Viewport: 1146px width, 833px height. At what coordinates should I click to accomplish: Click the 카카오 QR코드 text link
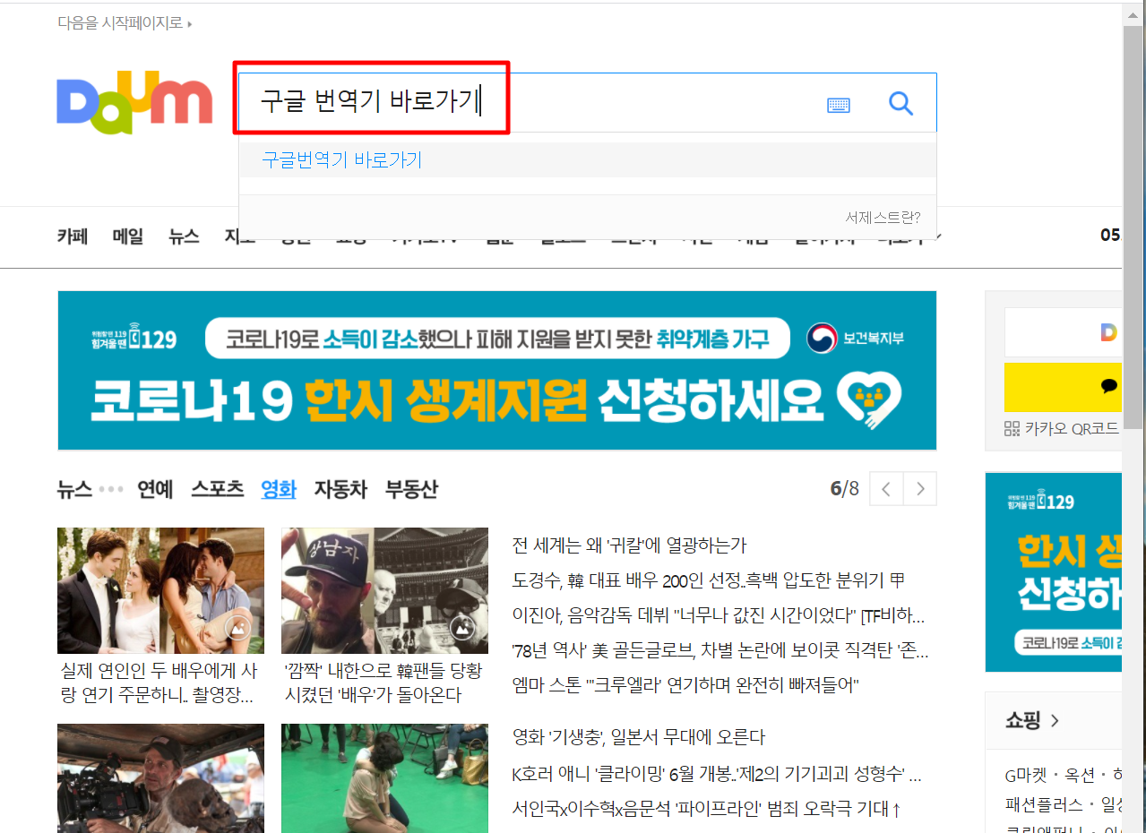pyautogui.click(x=1073, y=429)
